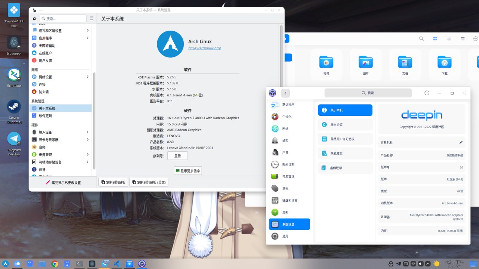Open the archlinux.org link
The image size is (479, 269).
(x=204, y=48)
